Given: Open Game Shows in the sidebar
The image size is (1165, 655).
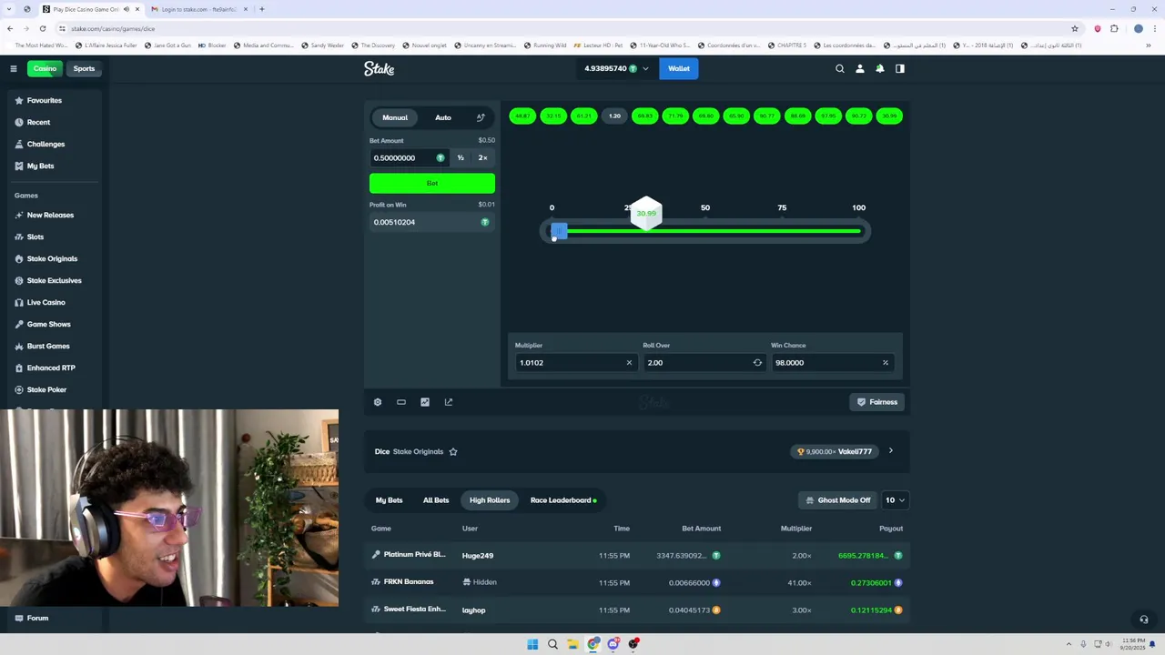Looking at the screenshot, I should point(48,324).
